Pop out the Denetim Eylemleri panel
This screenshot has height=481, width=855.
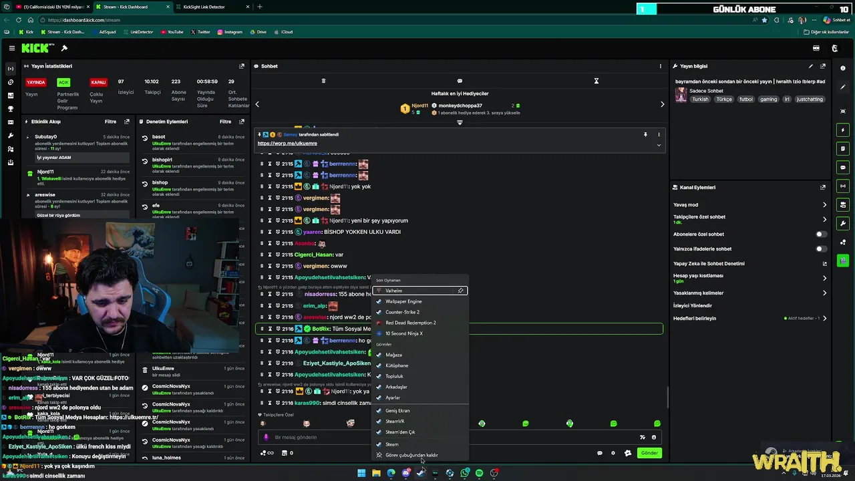(x=242, y=122)
